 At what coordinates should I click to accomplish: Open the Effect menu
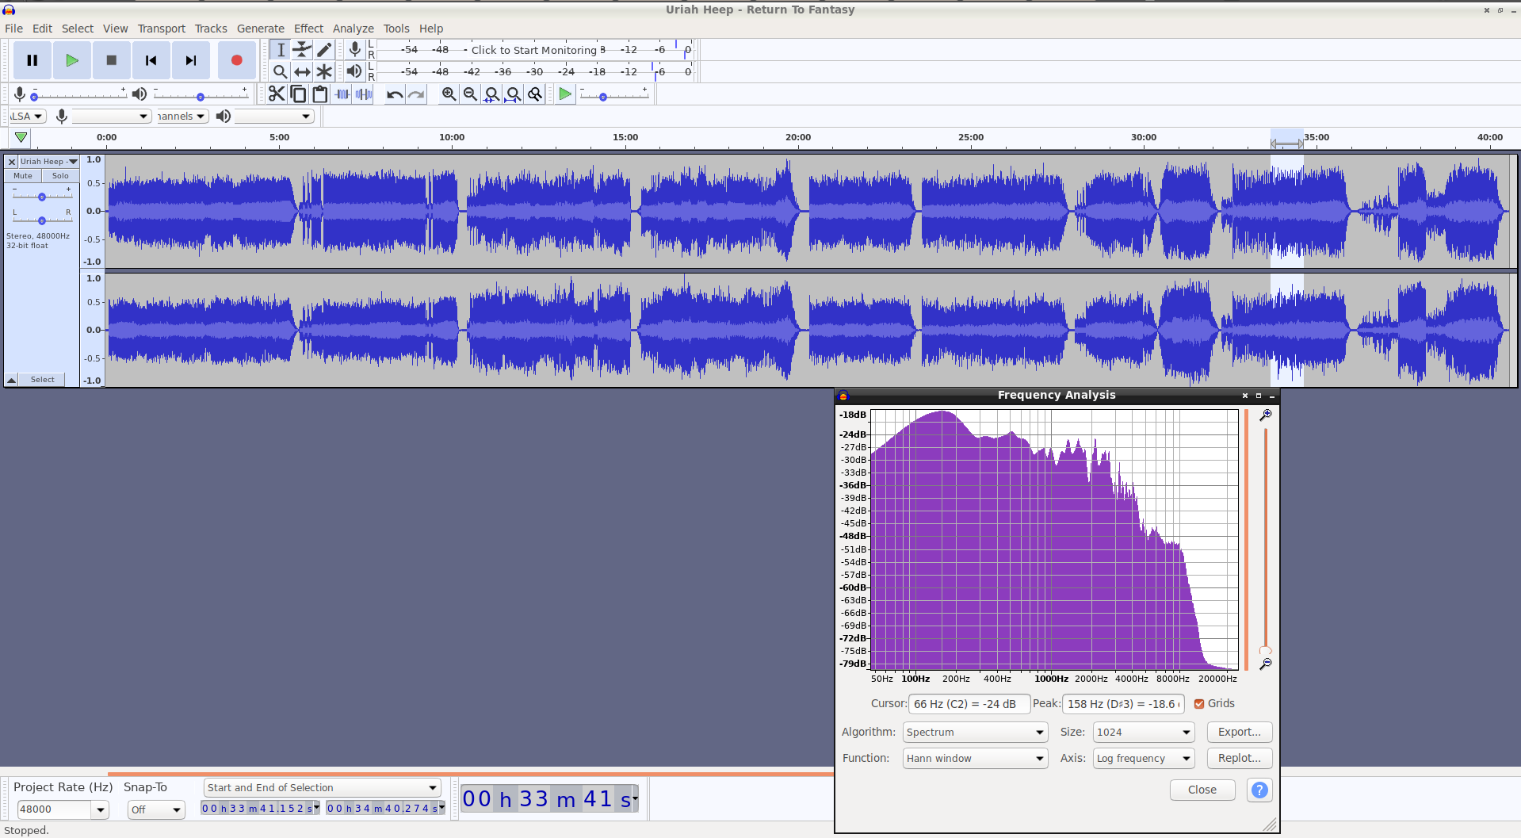pyautogui.click(x=308, y=29)
